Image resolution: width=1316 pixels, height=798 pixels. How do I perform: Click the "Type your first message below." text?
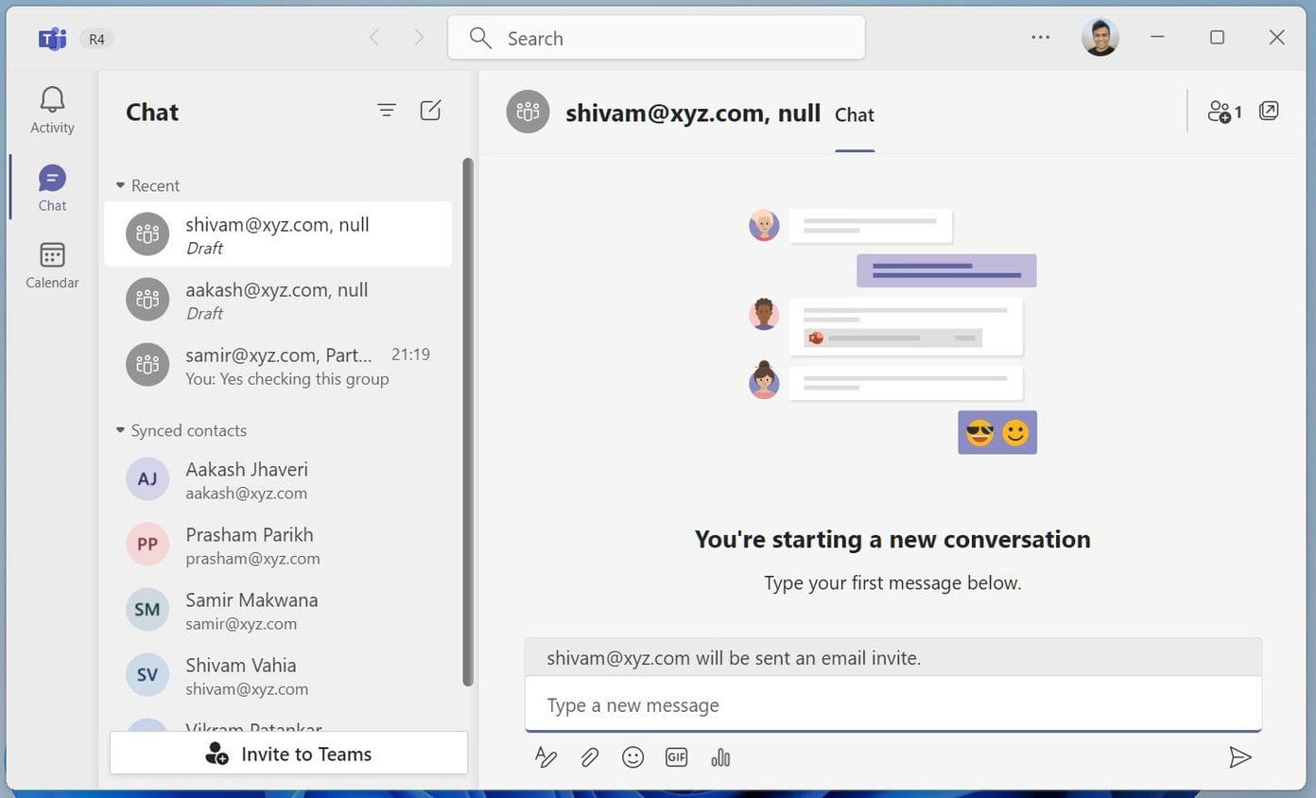point(892,582)
